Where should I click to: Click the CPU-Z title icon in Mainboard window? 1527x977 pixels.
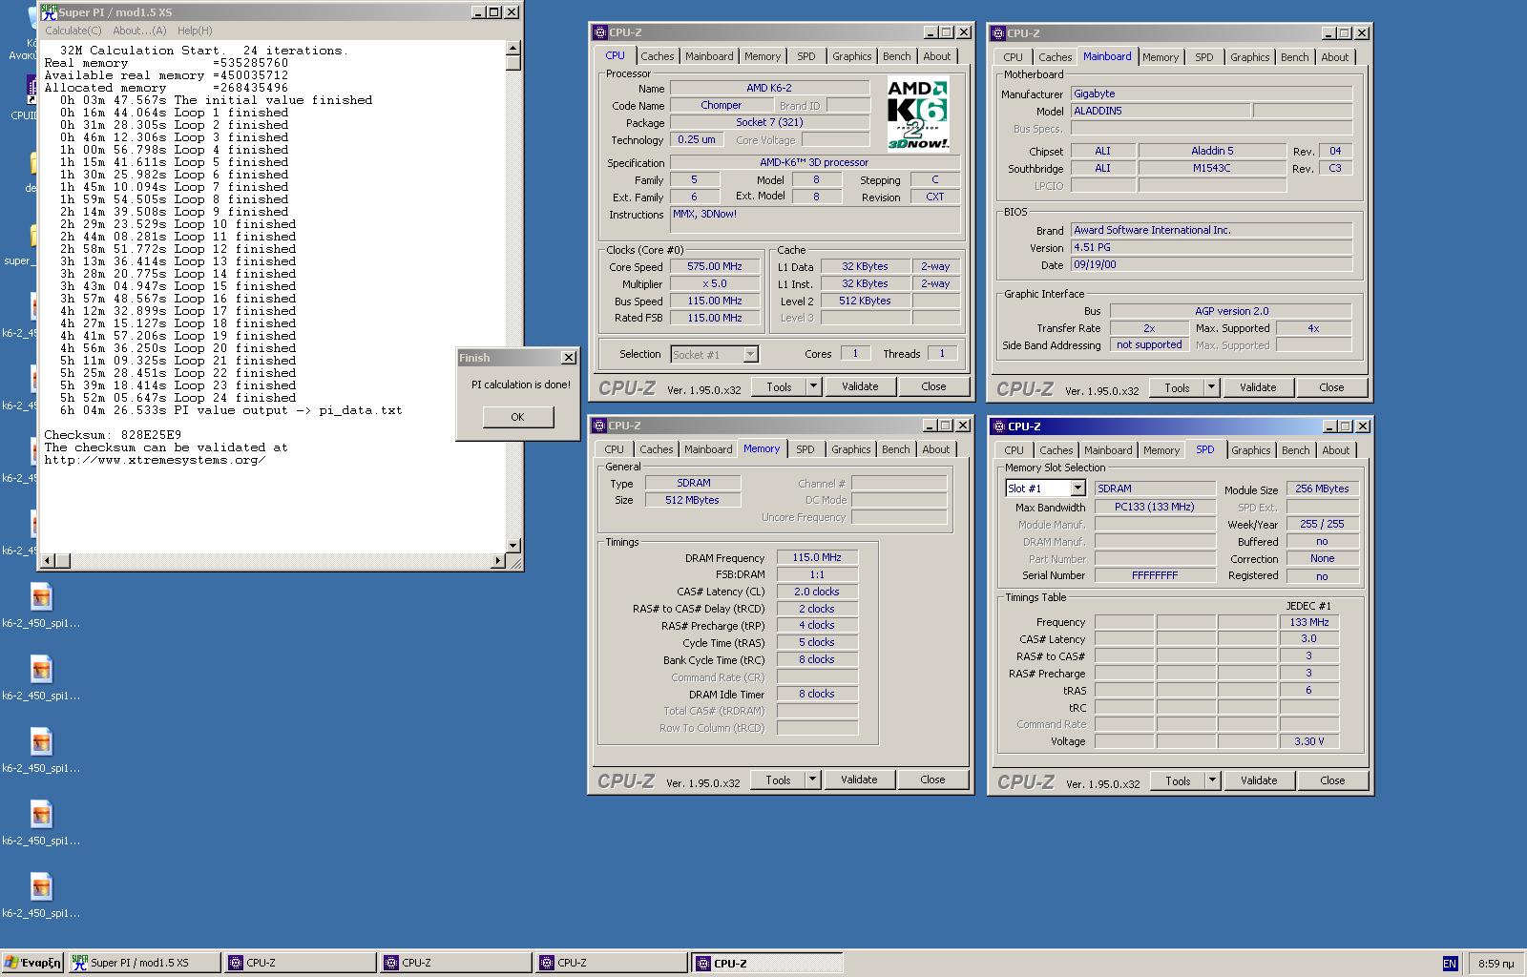point(998,33)
